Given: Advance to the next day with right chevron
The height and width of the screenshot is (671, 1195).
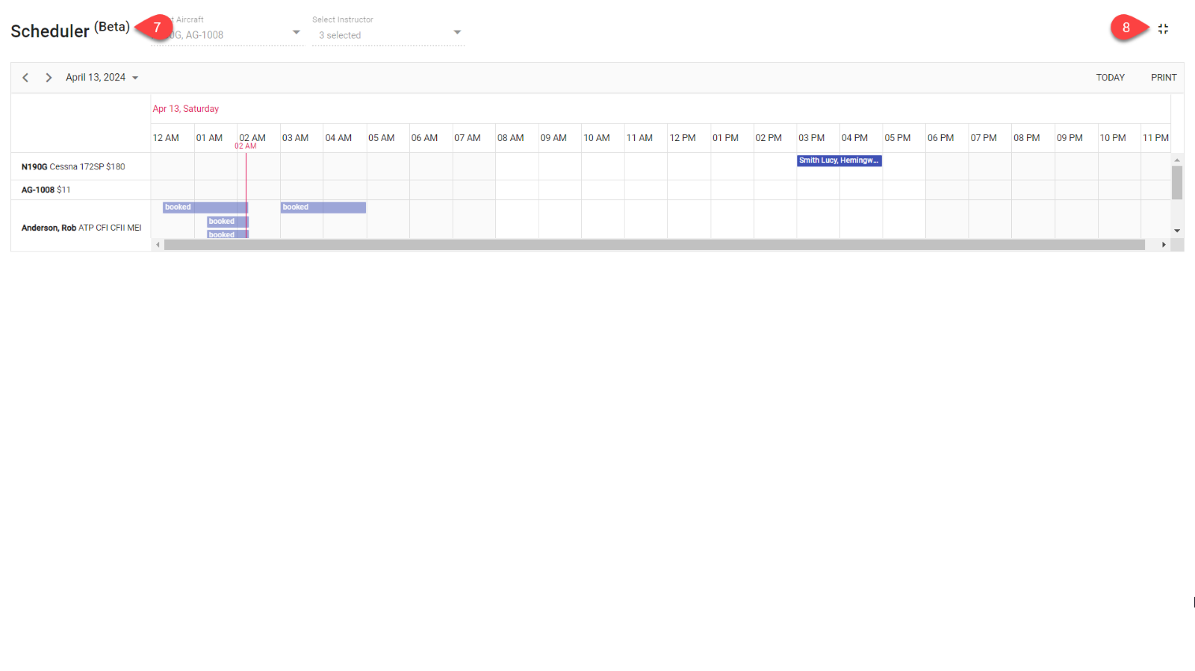Looking at the screenshot, I should coord(49,78).
